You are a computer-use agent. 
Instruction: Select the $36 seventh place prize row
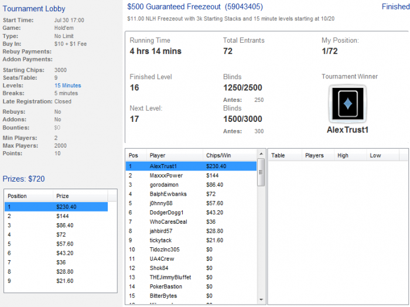[x=56, y=262]
